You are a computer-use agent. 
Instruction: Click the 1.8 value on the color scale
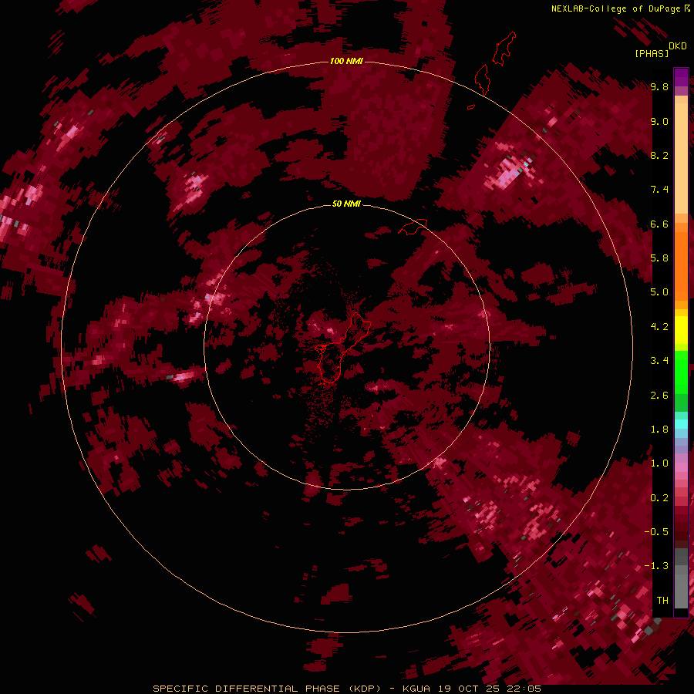[659, 430]
